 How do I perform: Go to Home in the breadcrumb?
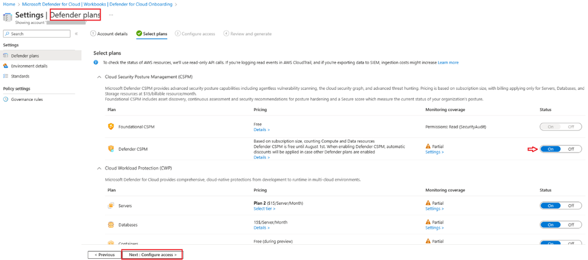tap(8, 4)
